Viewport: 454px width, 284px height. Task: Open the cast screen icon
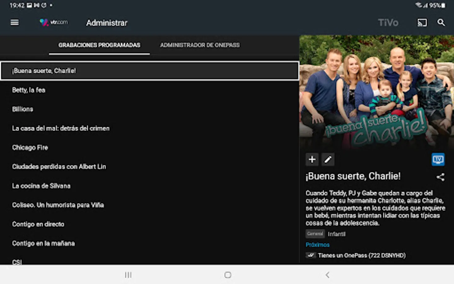(422, 23)
